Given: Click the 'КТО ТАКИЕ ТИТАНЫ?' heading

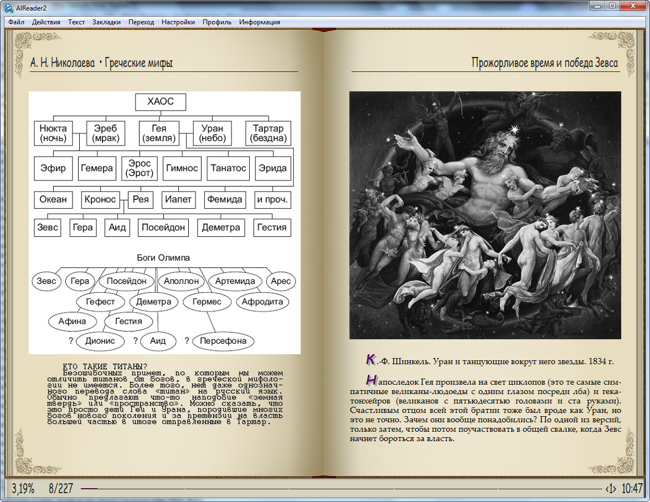Looking at the screenshot, I should pyautogui.click(x=105, y=366).
